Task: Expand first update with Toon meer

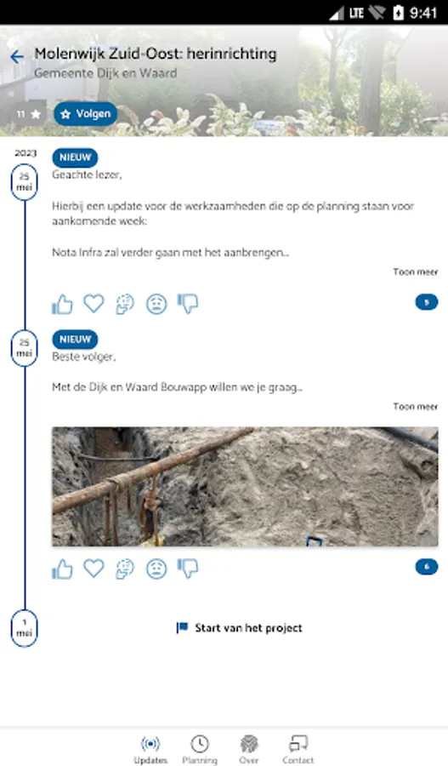Action: 416,272
